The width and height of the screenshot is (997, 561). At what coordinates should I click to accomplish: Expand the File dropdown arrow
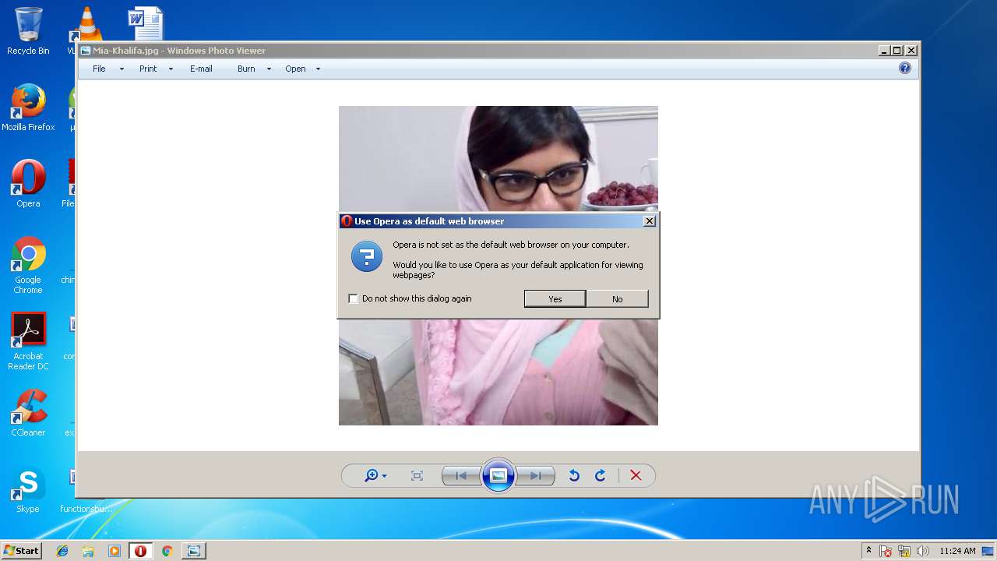[x=122, y=69]
